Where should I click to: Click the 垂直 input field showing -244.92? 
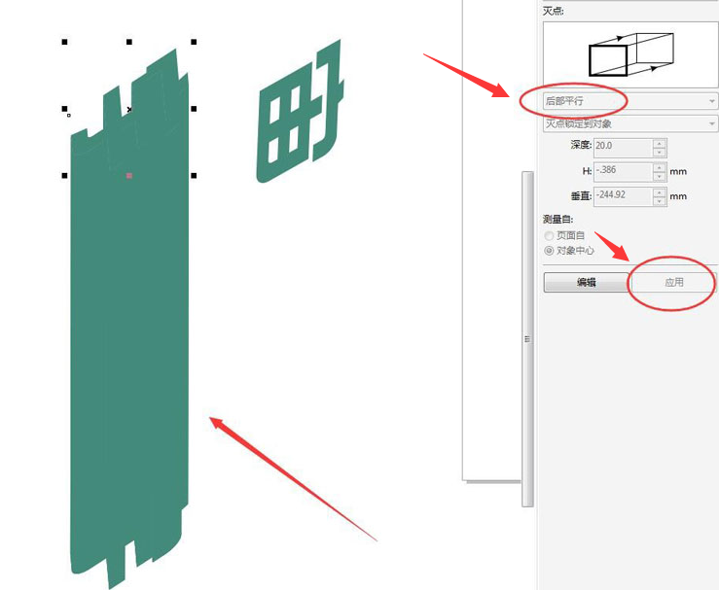(623, 196)
